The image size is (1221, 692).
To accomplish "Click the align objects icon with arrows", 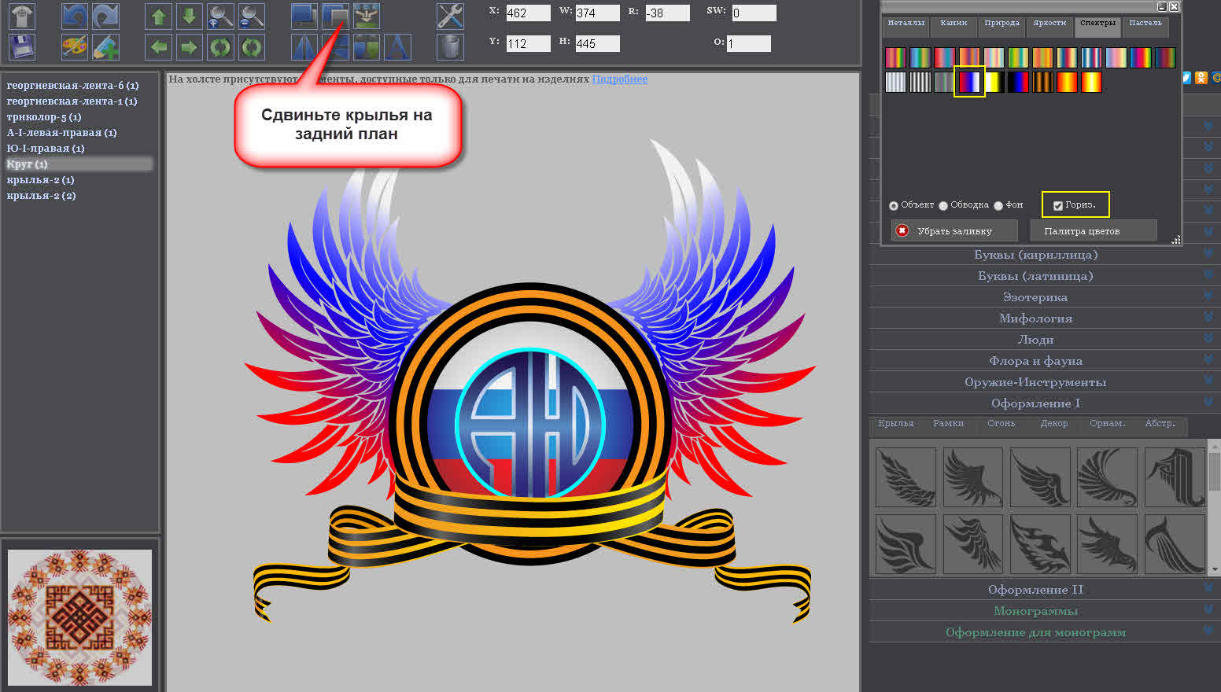I will pos(367,16).
